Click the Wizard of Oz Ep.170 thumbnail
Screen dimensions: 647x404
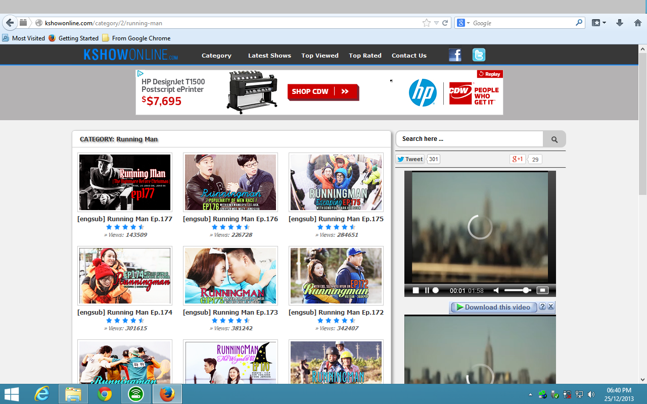[x=230, y=362]
